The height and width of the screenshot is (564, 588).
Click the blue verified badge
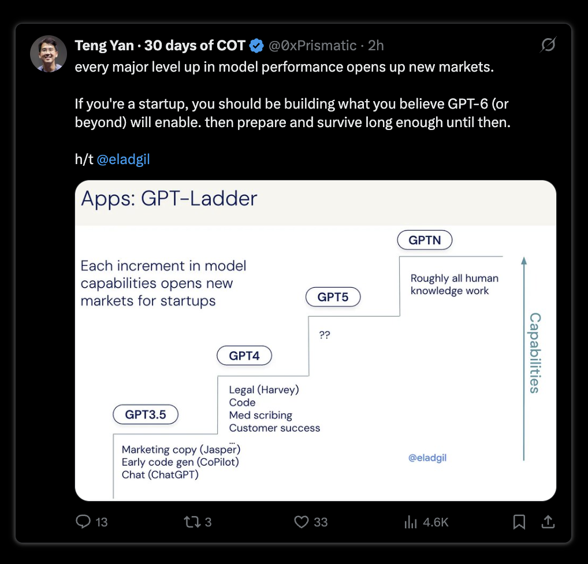(x=256, y=46)
